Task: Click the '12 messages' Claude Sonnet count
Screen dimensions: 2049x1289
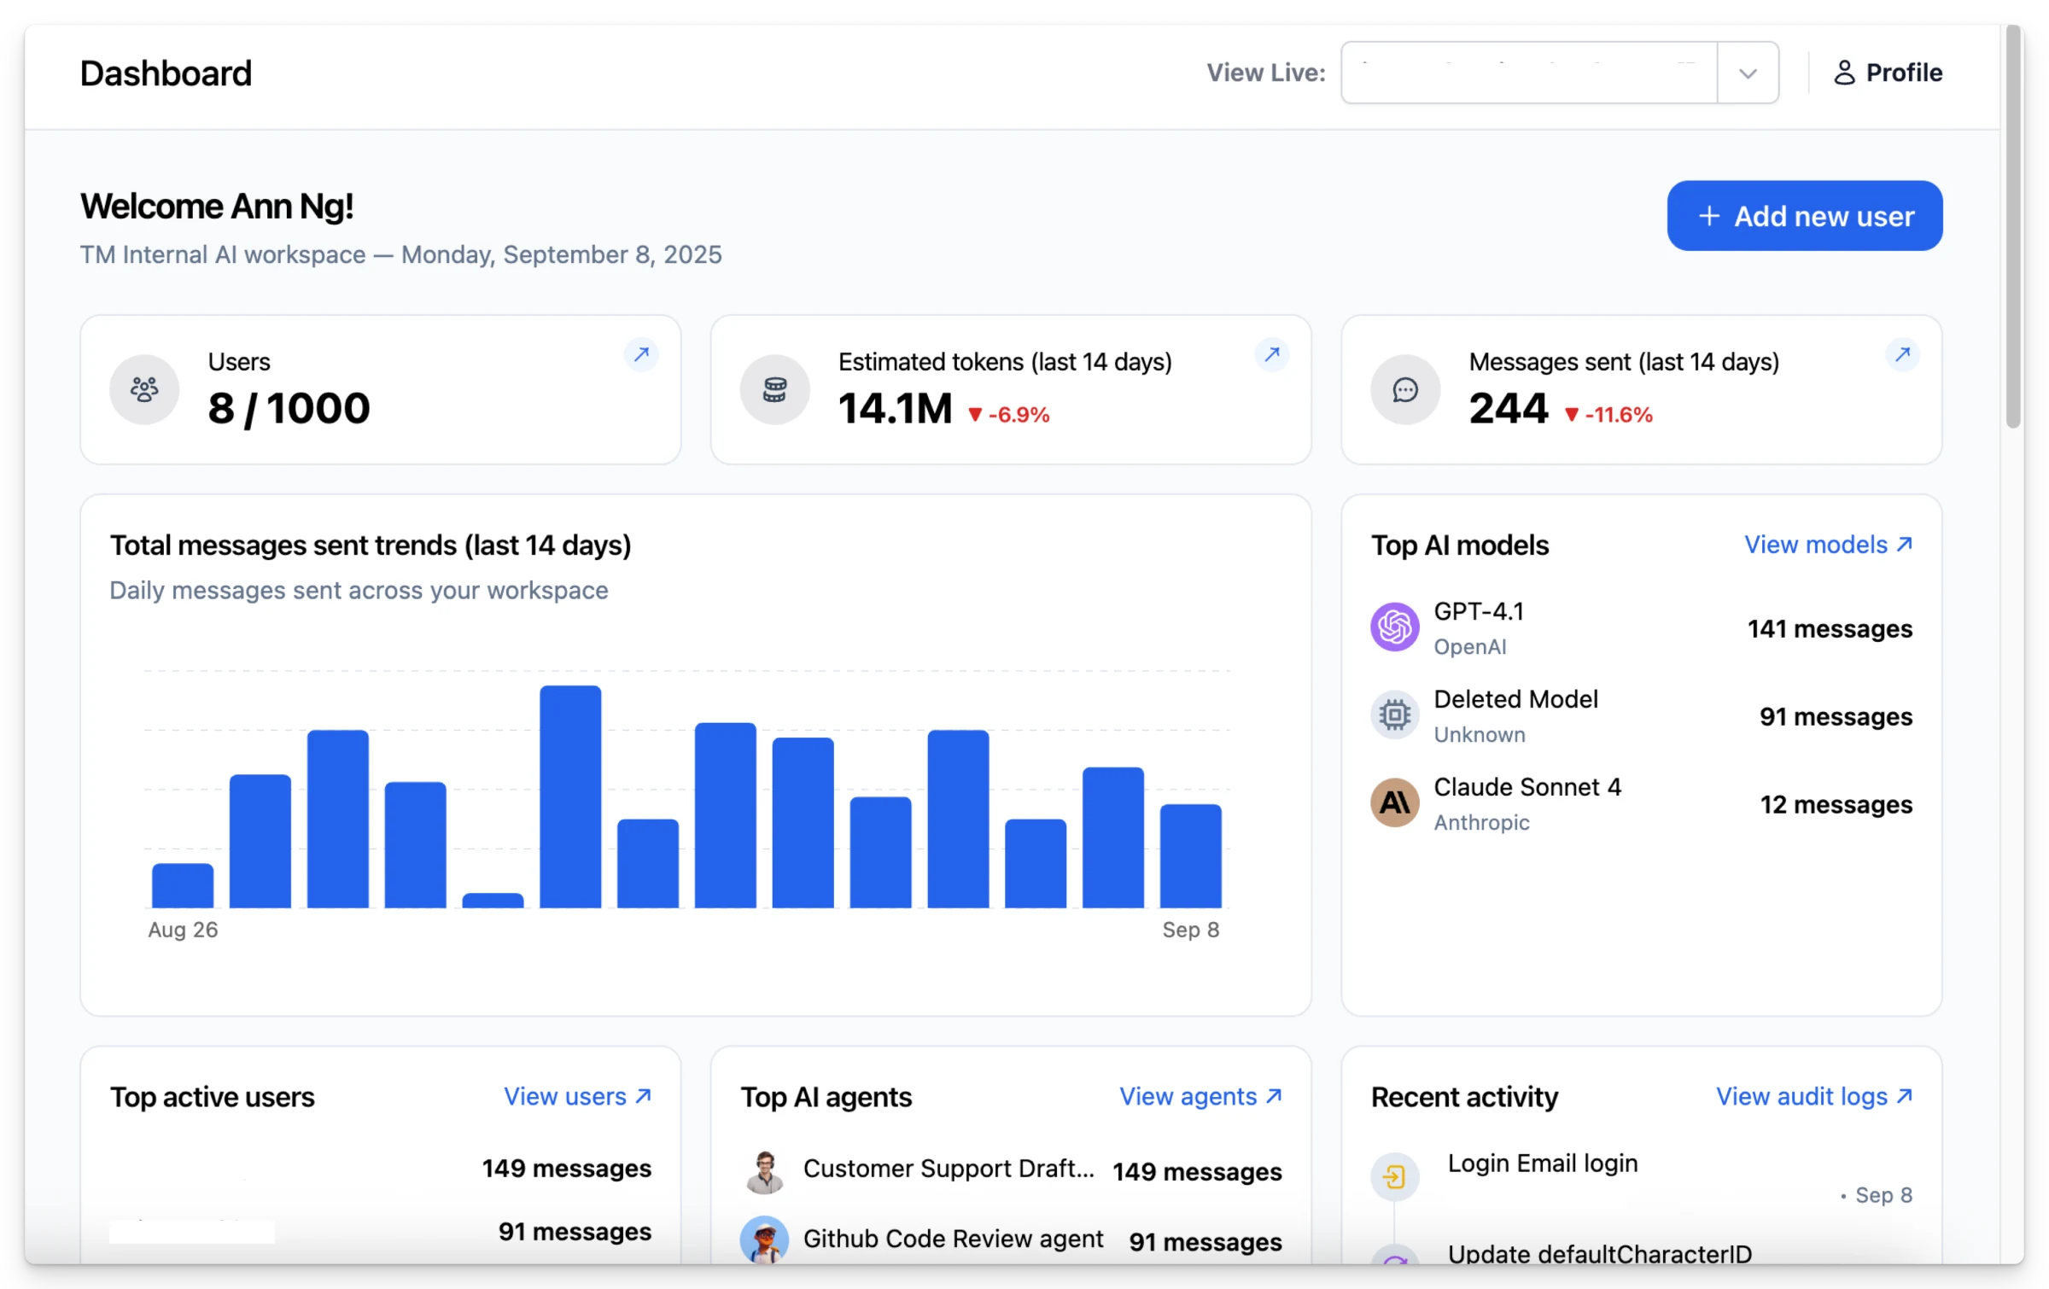Action: 1836,805
